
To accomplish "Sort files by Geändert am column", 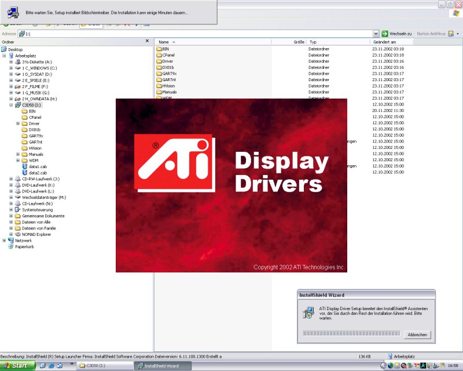I will [x=391, y=42].
